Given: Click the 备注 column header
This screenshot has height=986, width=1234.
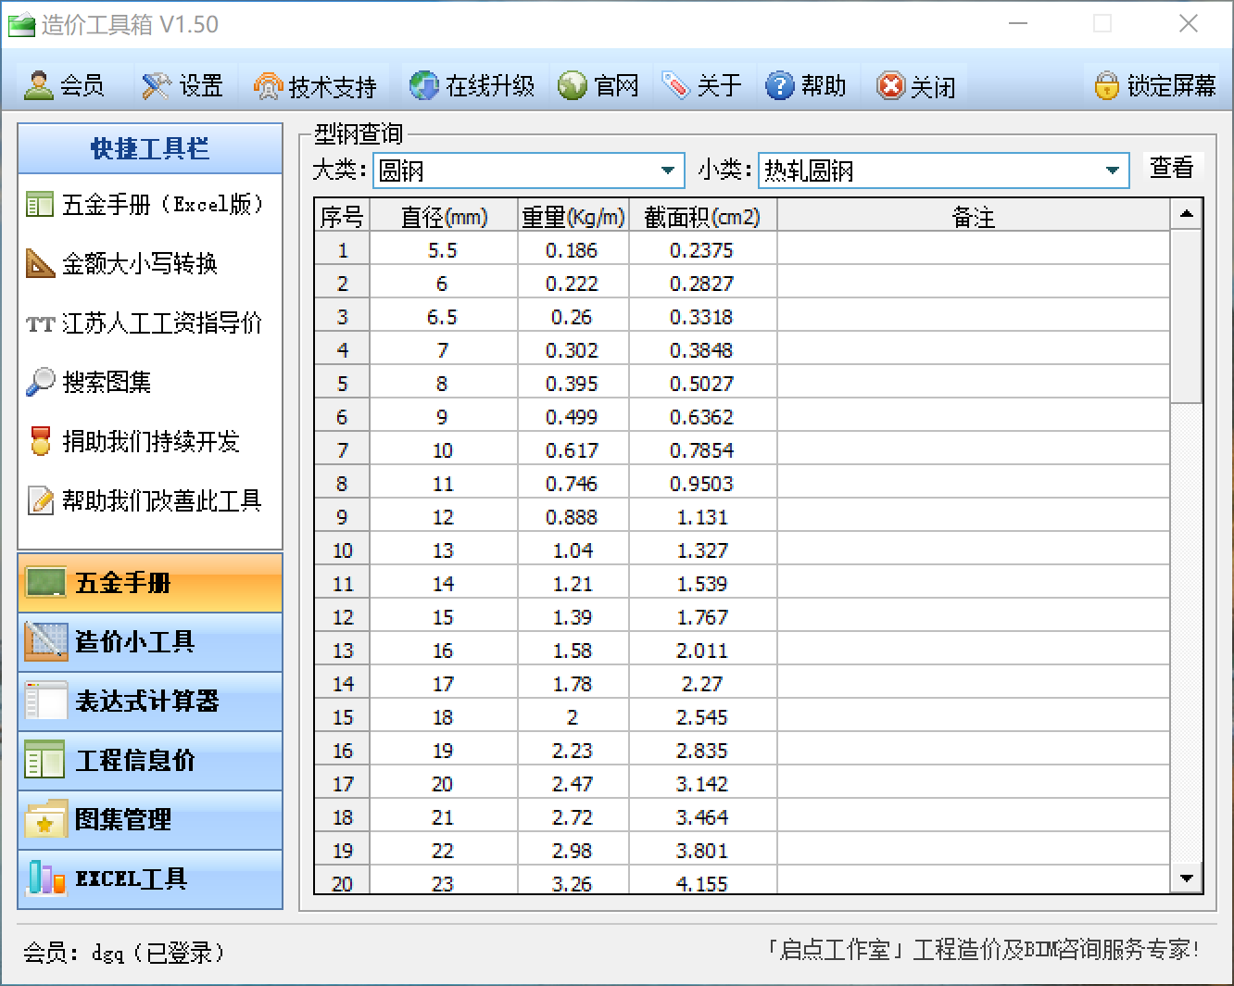Looking at the screenshot, I should click(974, 216).
